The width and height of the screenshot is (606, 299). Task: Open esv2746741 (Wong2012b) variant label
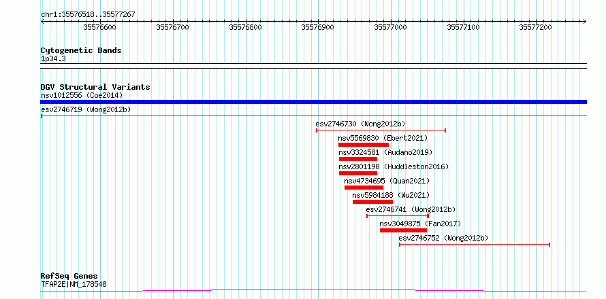coord(411,209)
